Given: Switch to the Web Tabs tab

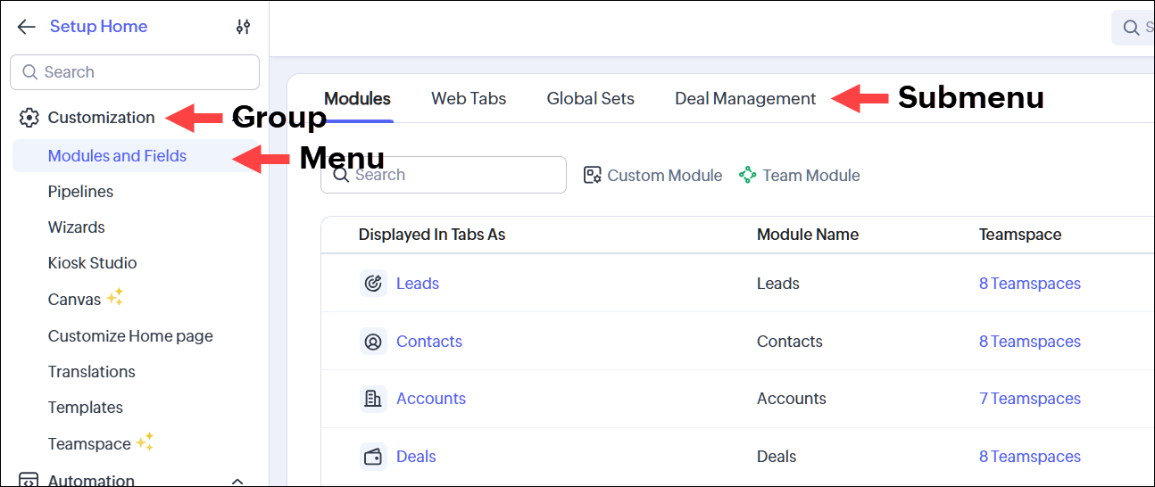Looking at the screenshot, I should click(469, 99).
